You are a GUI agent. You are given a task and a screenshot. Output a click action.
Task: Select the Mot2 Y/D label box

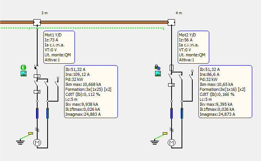(193, 47)
